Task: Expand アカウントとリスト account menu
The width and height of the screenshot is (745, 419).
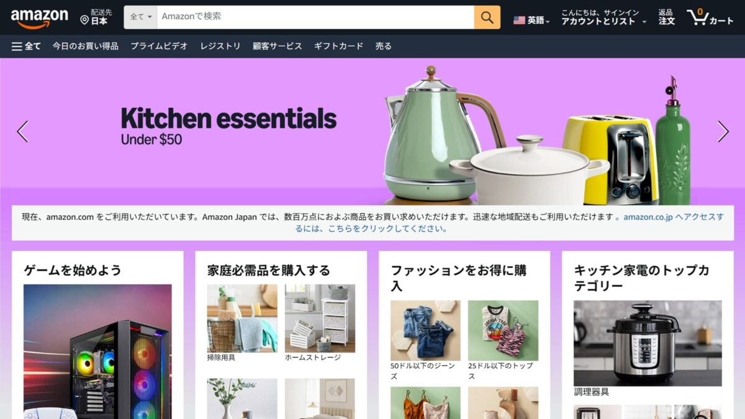Action: pyautogui.click(x=603, y=17)
